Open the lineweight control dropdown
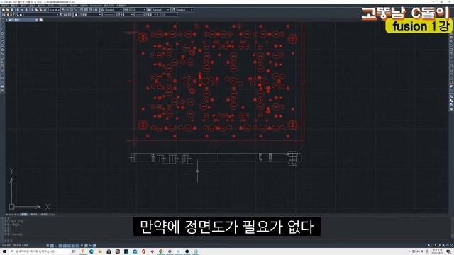This screenshot has height=255, width=454. pyautogui.click(x=145, y=15)
